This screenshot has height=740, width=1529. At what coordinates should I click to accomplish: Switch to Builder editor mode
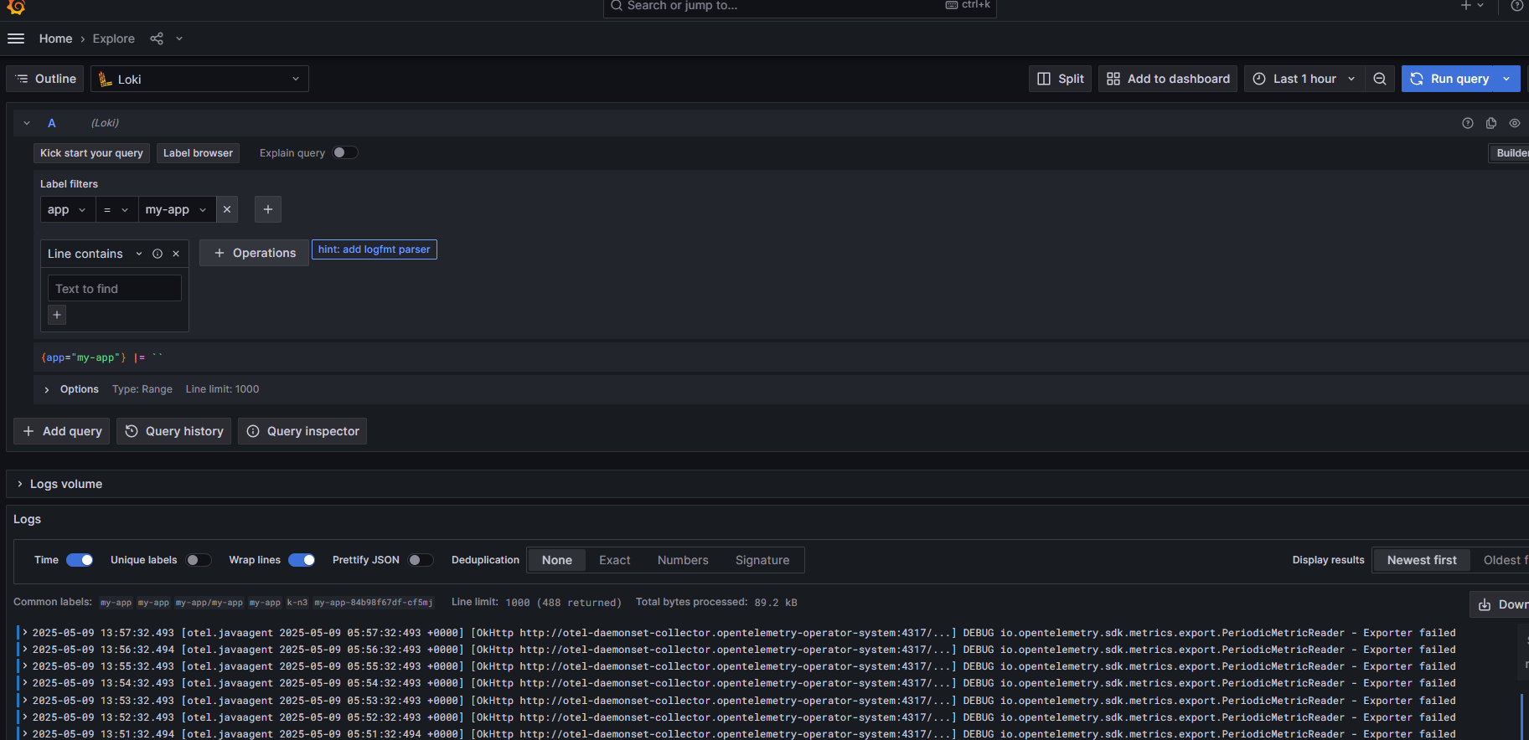pyautogui.click(x=1510, y=153)
